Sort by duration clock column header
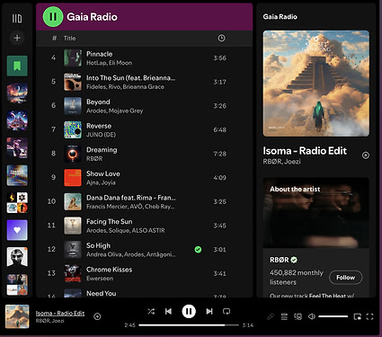 click(221, 38)
